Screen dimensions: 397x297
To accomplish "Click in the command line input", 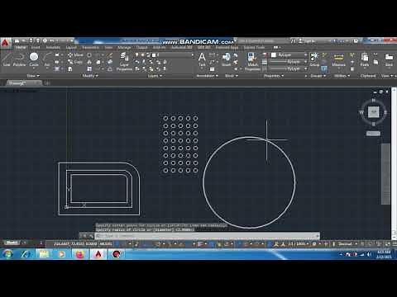I will [x=207, y=236].
